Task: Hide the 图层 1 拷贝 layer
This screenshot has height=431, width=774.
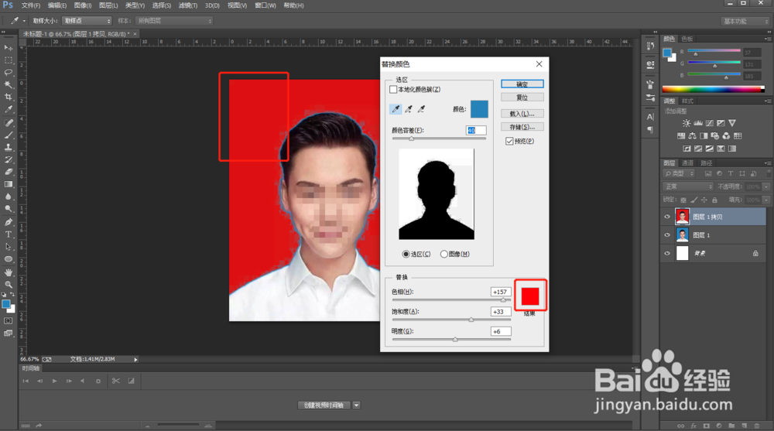Action: coord(667,216)
